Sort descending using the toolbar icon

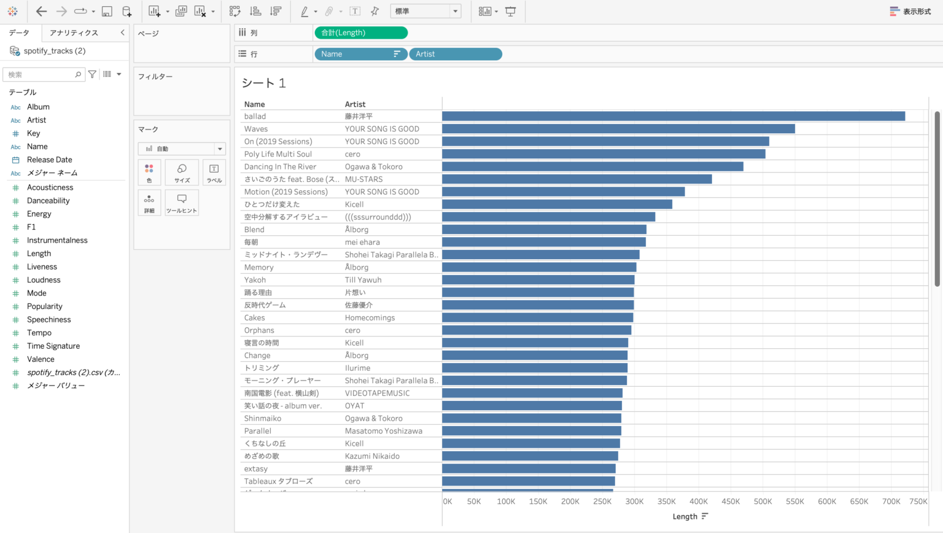coord(276,11)
